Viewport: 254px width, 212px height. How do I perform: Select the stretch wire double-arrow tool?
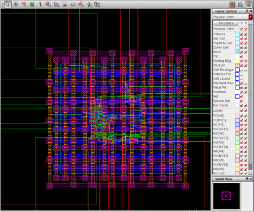point(73,4)
